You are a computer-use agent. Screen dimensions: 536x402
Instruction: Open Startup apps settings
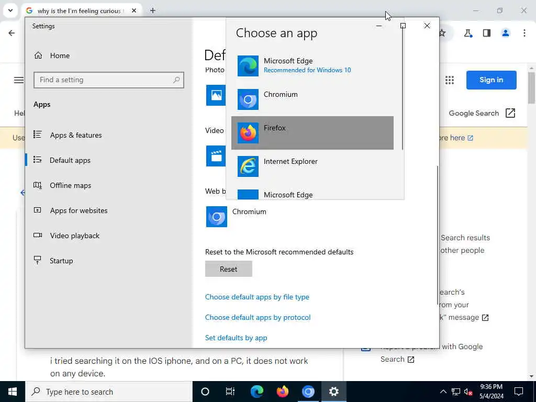53,261
